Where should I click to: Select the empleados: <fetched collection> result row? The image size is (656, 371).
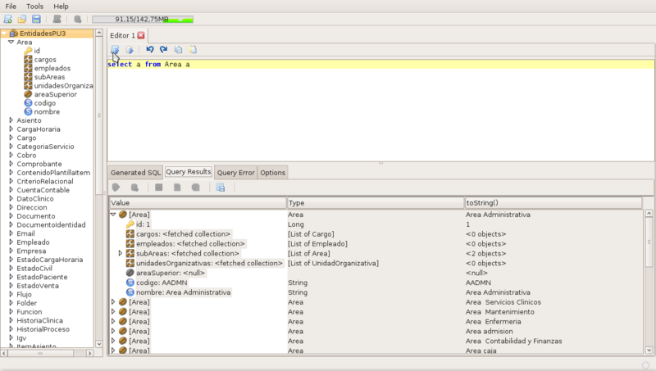(x=190, y=243)
